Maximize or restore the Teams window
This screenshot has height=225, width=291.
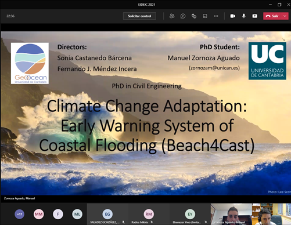(x=279, y=5)
